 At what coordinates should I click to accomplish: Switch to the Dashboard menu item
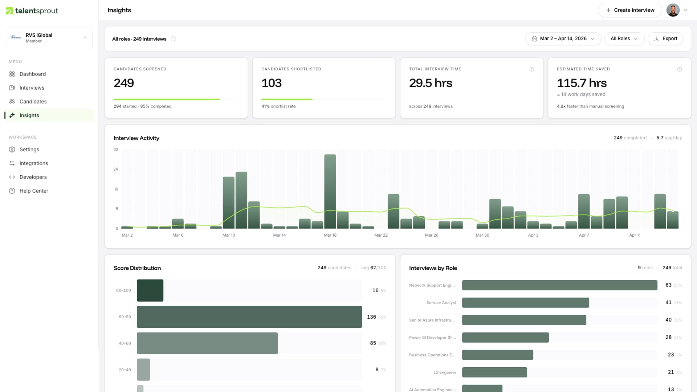(33, 74)
